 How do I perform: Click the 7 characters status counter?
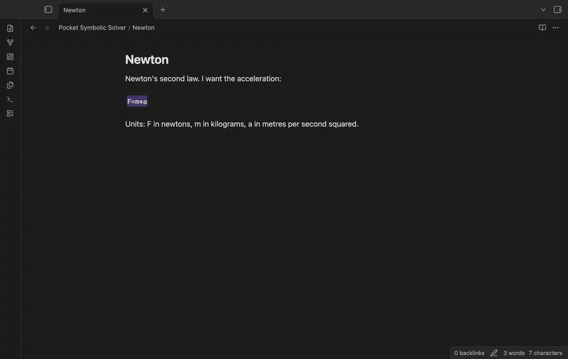(x=545, y=353)
